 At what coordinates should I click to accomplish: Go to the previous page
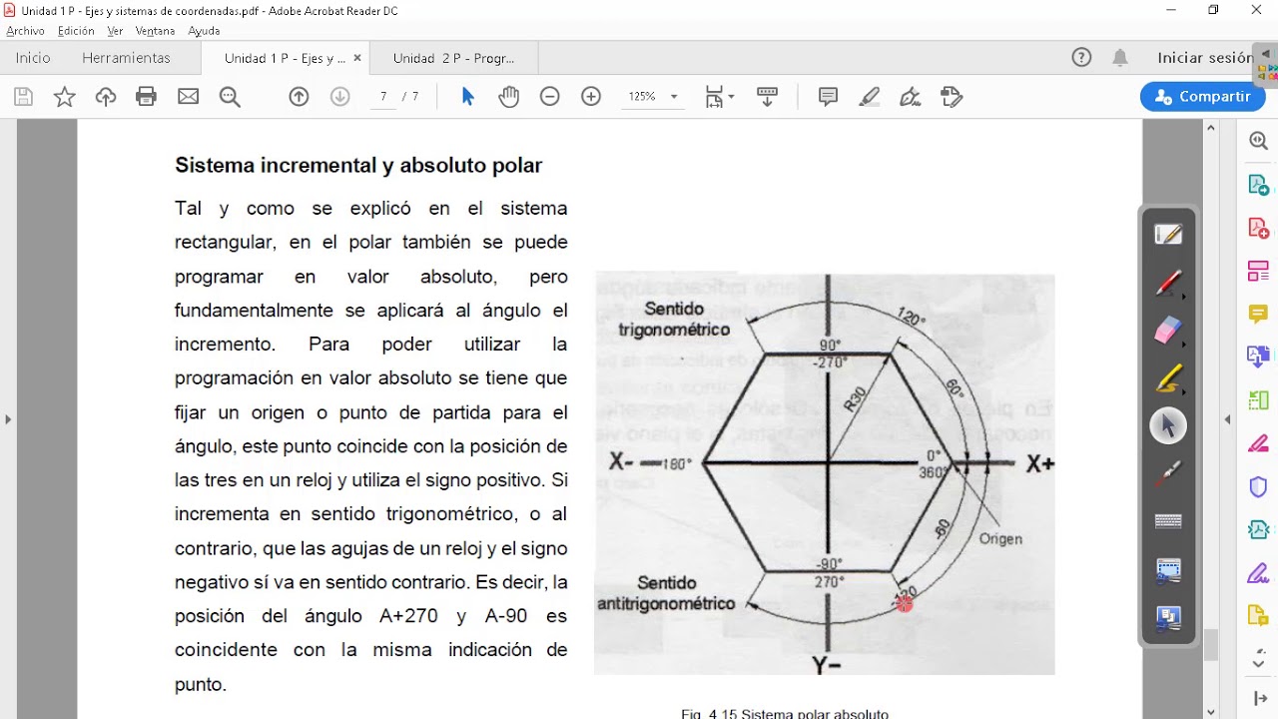[299, 97]
